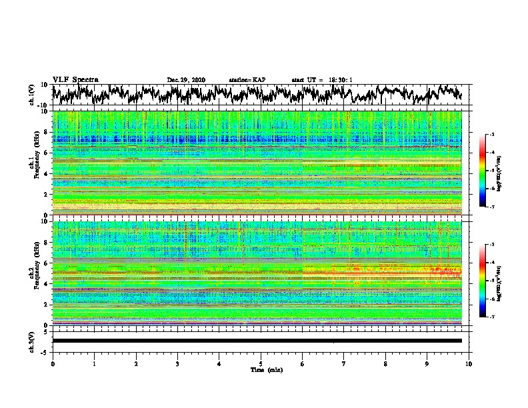
Task: Click the "-3" tick on ch.2 colorbar
Action: [x=492, y=245]
